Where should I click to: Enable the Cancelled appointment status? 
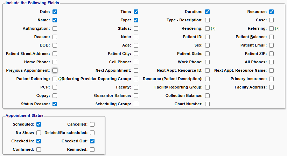click(x=92, y=125)
